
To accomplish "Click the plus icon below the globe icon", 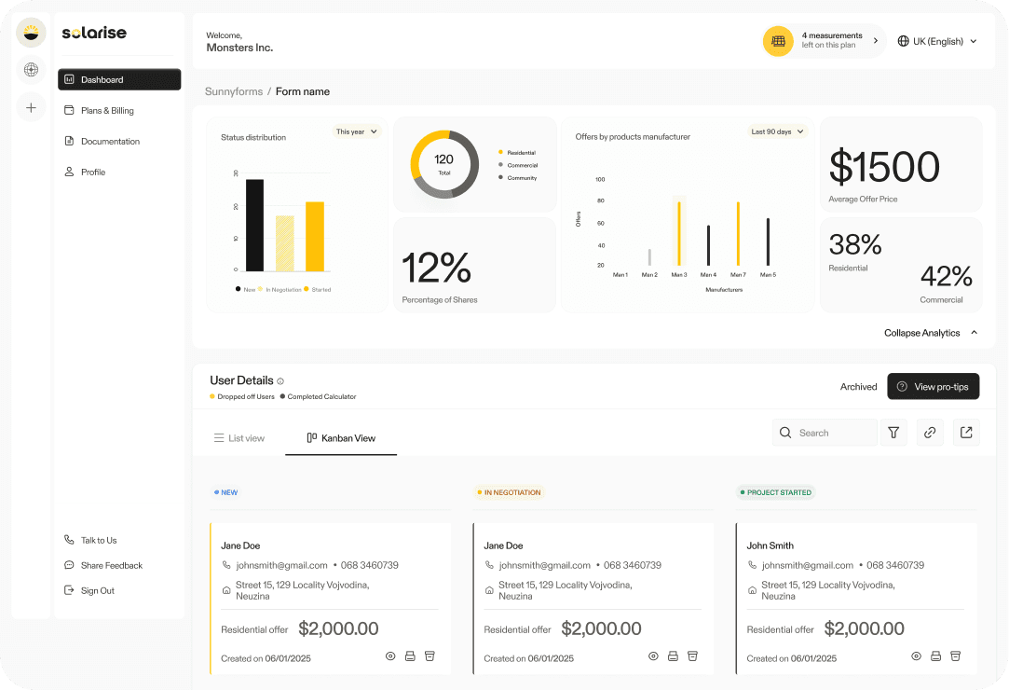I will pos(31,107).
